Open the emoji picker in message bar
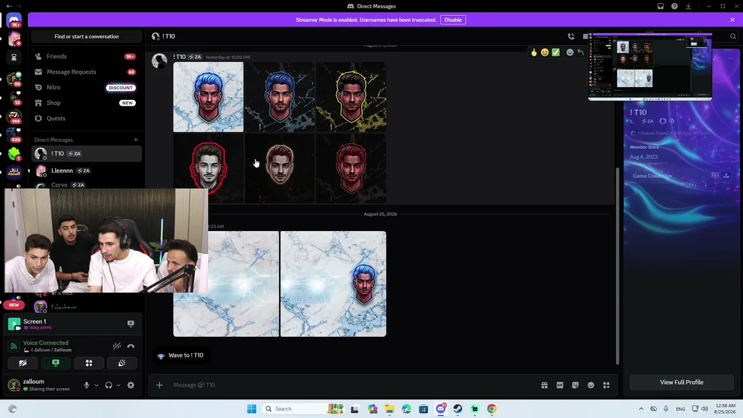 click(x=591, y=385)
